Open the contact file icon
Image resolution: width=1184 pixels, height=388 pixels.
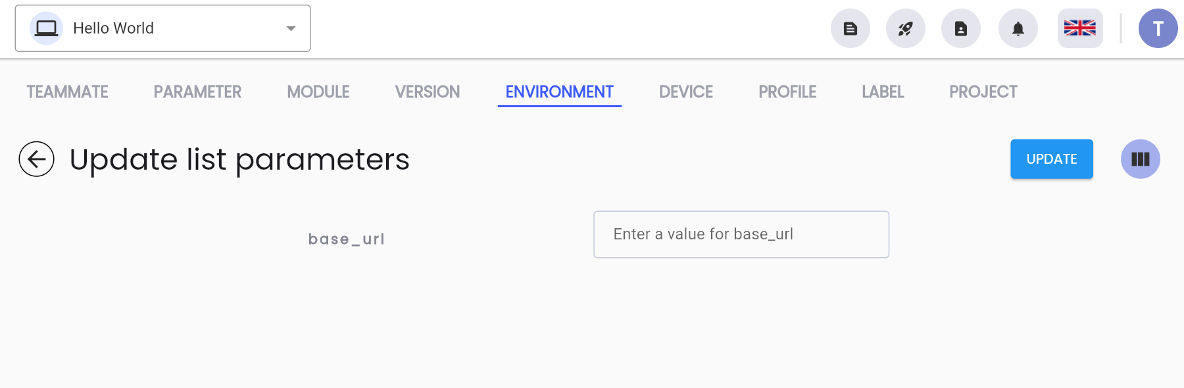pos(961,28)
